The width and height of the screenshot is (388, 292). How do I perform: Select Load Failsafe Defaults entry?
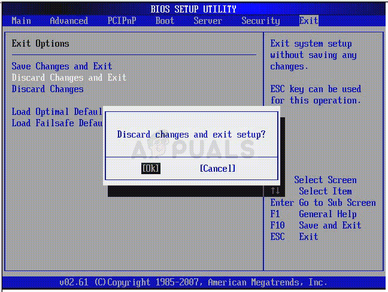click(x=57, y=123)
